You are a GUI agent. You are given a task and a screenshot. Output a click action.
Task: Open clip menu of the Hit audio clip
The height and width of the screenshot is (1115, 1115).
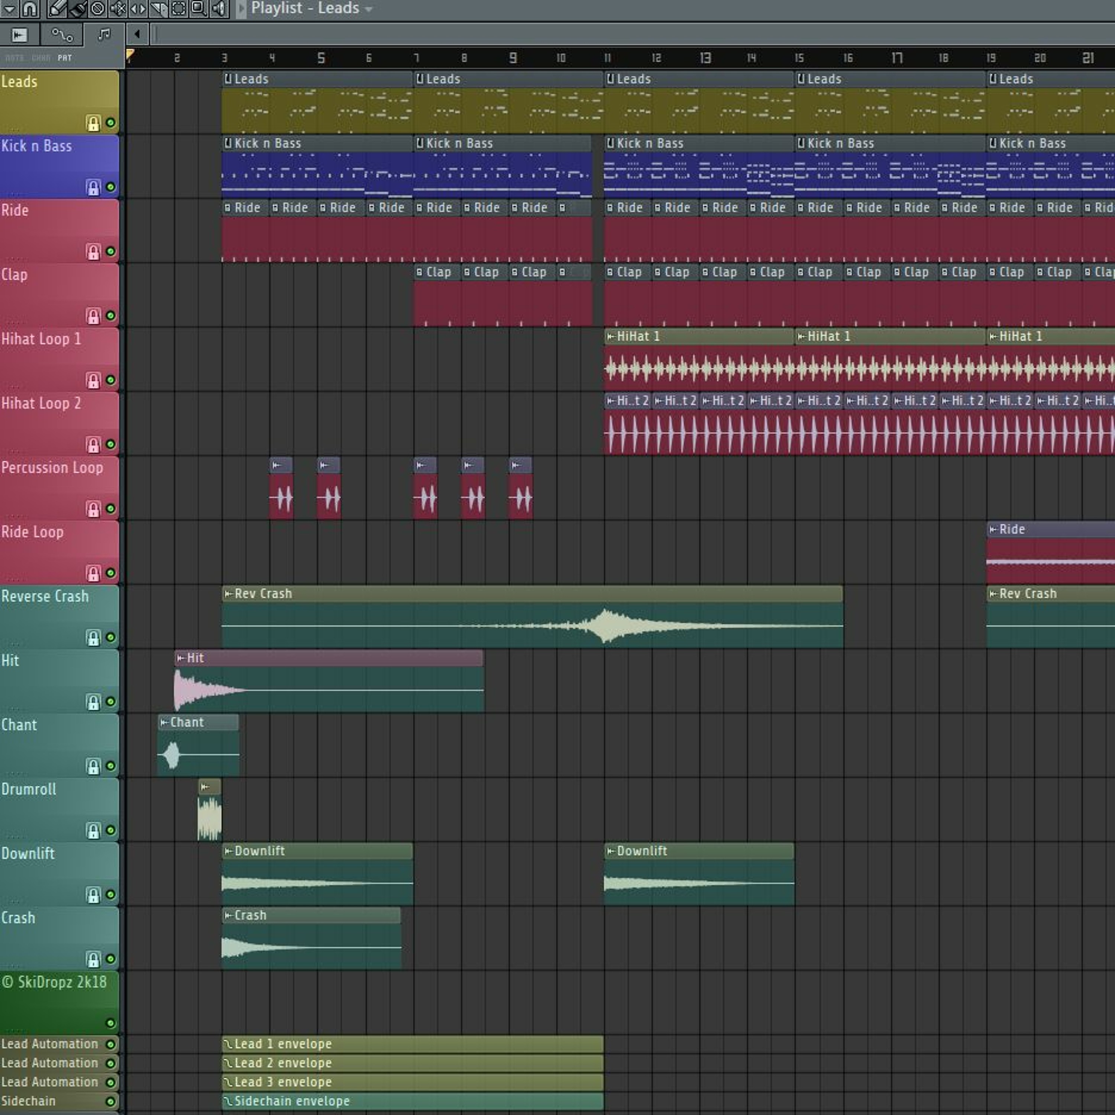click(x=181, y=658)
